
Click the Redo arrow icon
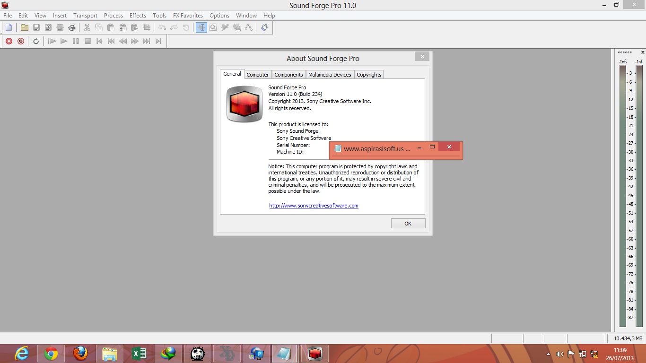pos(174,27)
